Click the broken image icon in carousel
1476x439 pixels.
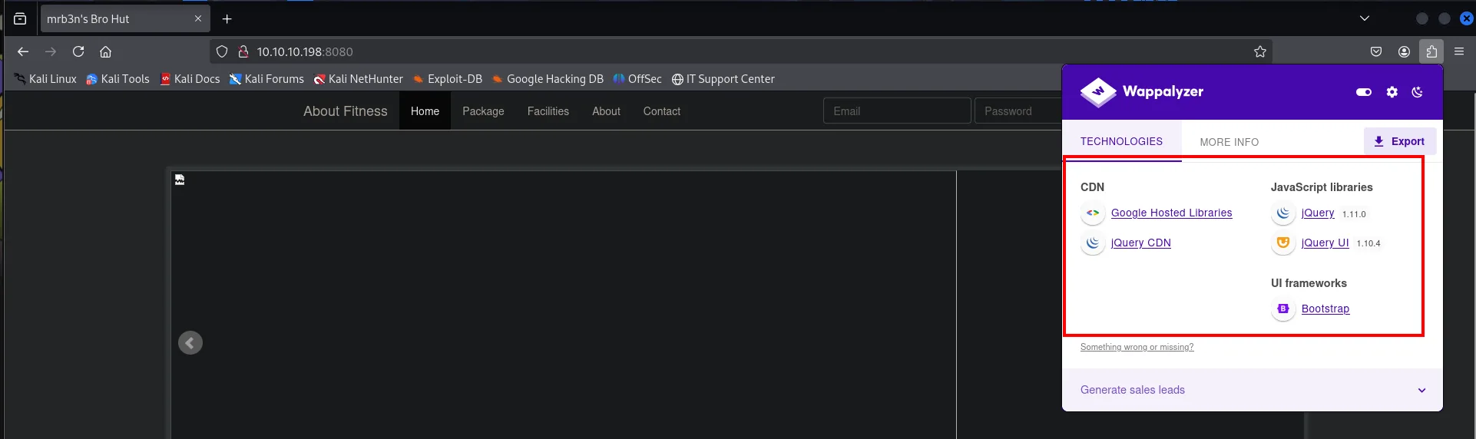pyautogui.click(x=180, y=180)
